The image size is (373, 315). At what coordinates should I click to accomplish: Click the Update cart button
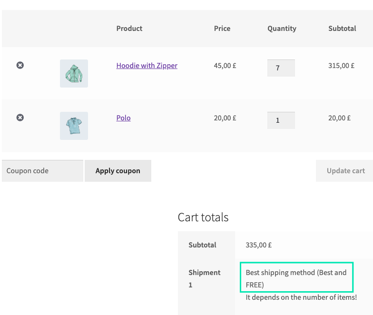pos(345,171)
